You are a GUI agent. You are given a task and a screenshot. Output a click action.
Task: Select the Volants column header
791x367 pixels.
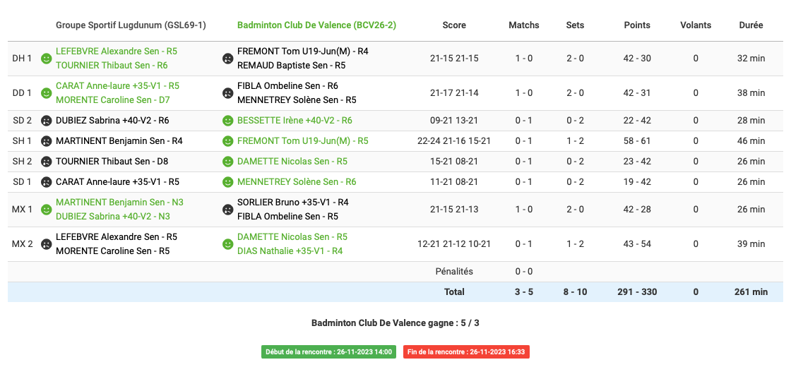pyautogui.click(x=696, y=25)
